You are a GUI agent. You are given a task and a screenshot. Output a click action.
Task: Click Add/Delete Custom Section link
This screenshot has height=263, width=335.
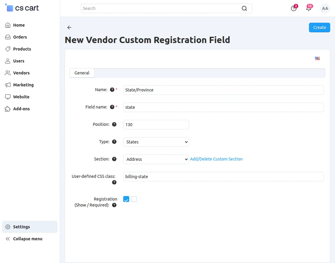(216, 159)
